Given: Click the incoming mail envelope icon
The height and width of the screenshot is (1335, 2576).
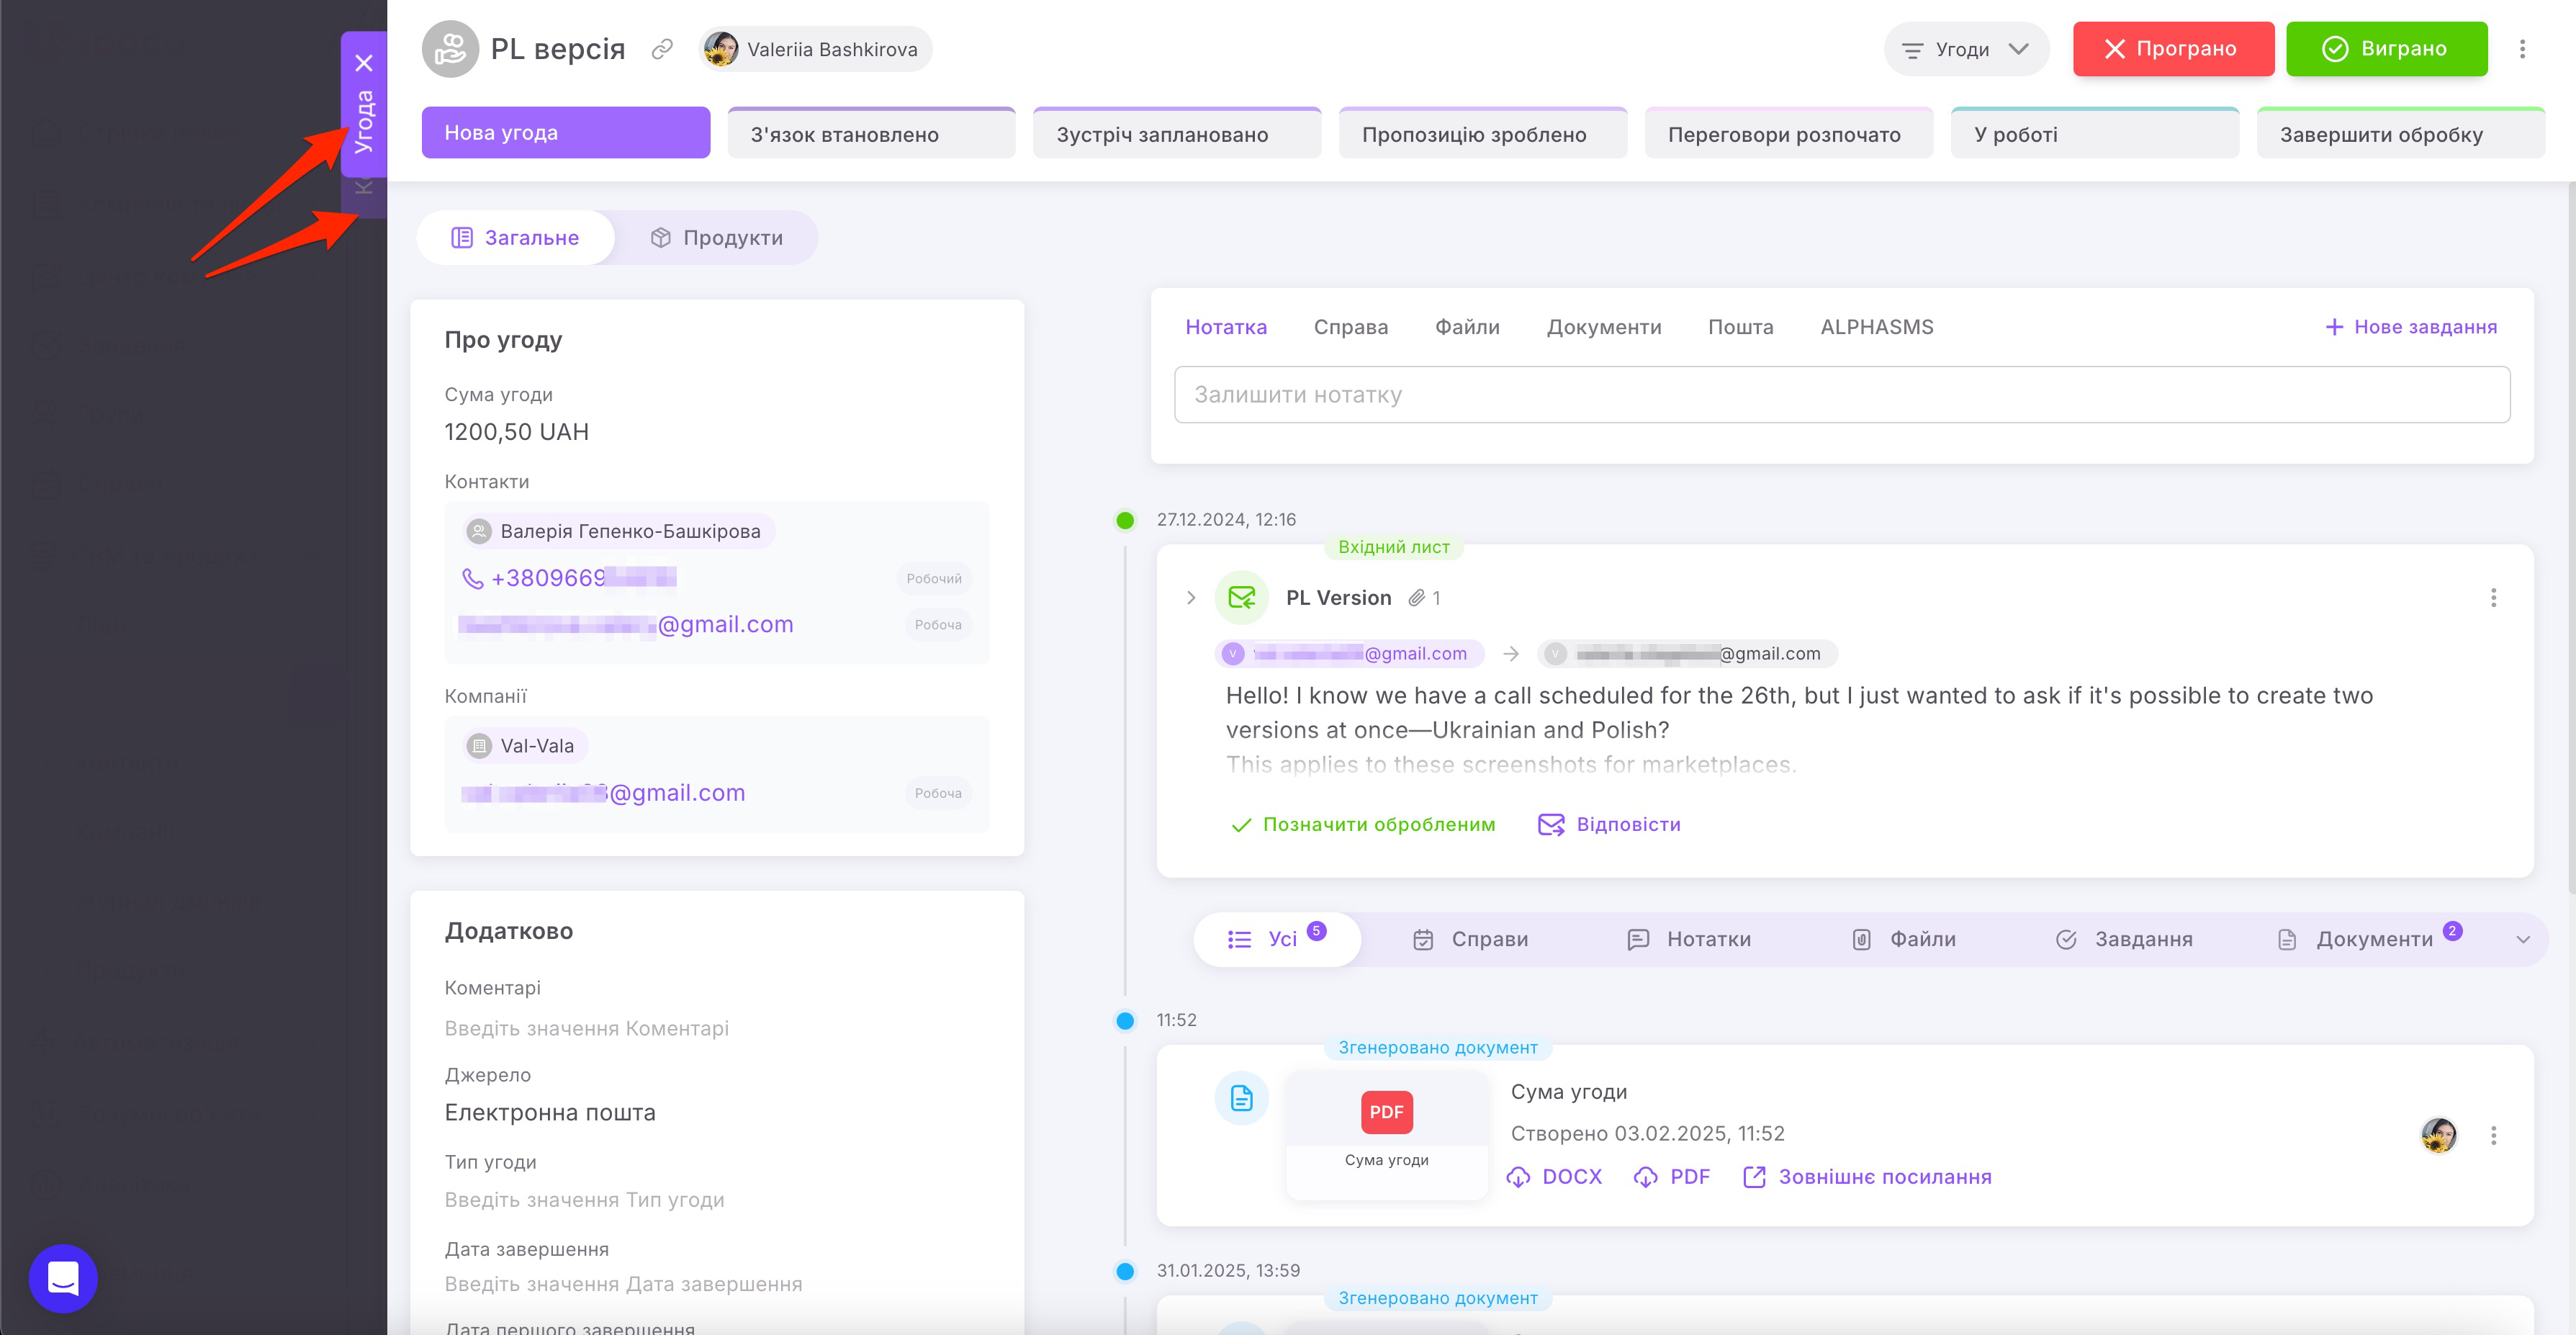Looking at the screenshot, I should tap(1241, 598).
